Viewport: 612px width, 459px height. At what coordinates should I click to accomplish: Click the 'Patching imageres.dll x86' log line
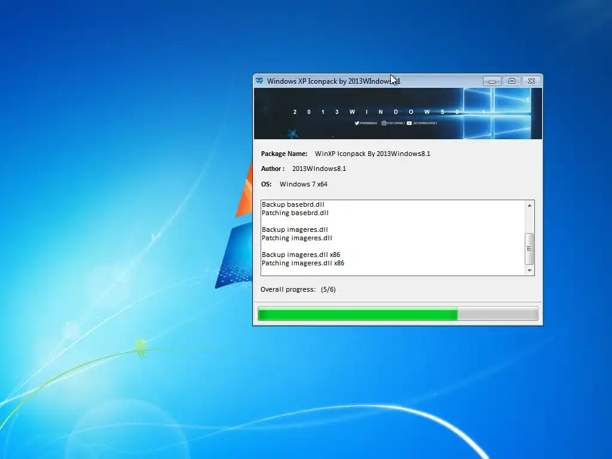pos(303,263)
